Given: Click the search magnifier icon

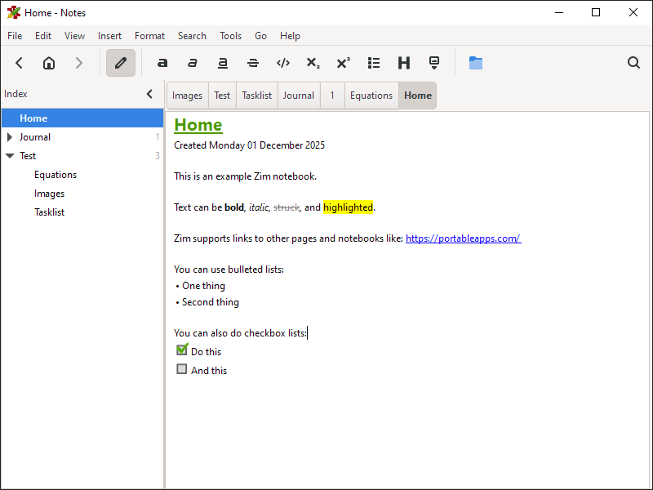Looking at the screenshot, I should (x=633, y=63).
